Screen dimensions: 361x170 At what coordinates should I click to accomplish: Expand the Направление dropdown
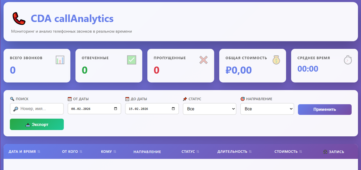tap(267, 109)
